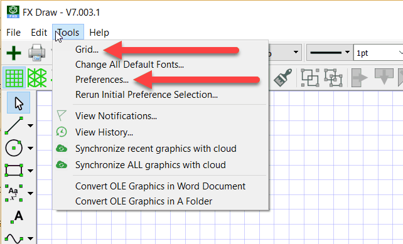Select the plain A text tool
Image resolution: width=403 pixels, height=244 pixels.
tap(17, 216)
